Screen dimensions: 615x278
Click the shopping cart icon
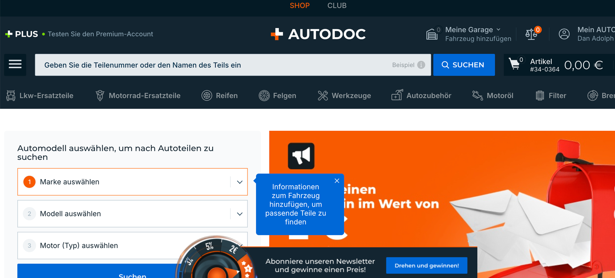coord(514,64)
